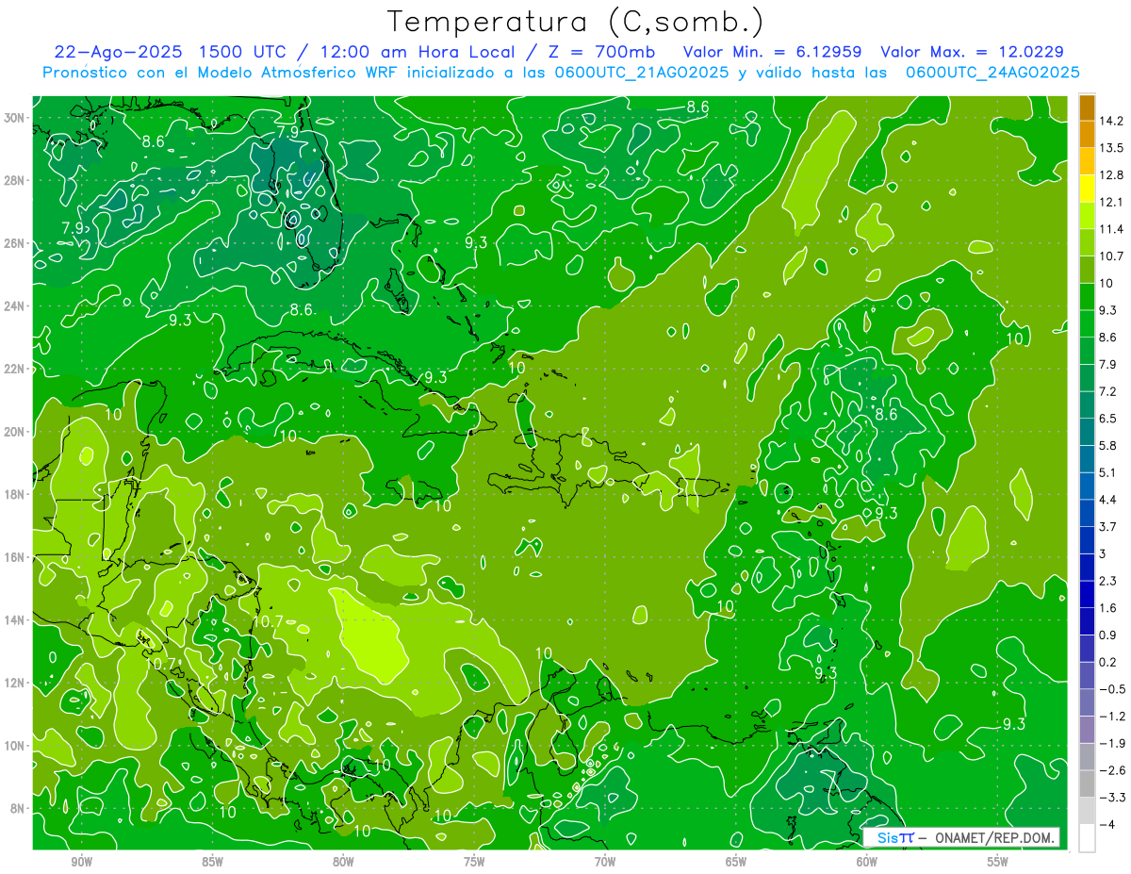Pick the orange-brown swatch atop the color scale
Screen dimensions: 1131x874
click(x=1087, y=107)
